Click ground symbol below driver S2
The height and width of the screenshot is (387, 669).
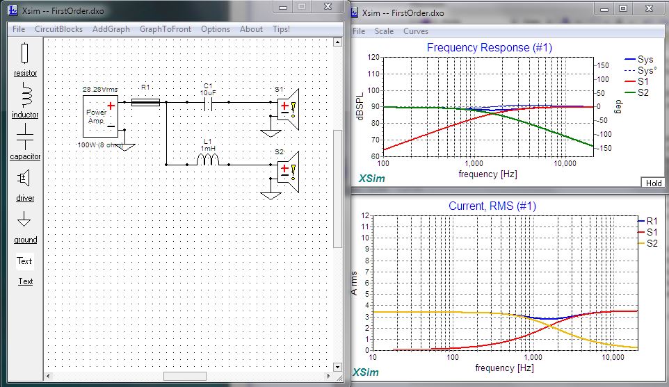coord(271,196)
